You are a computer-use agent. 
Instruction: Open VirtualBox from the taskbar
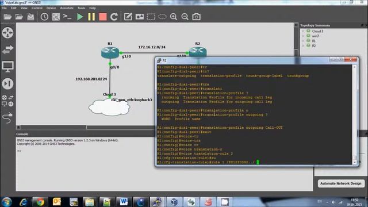[x=174, y=202]
